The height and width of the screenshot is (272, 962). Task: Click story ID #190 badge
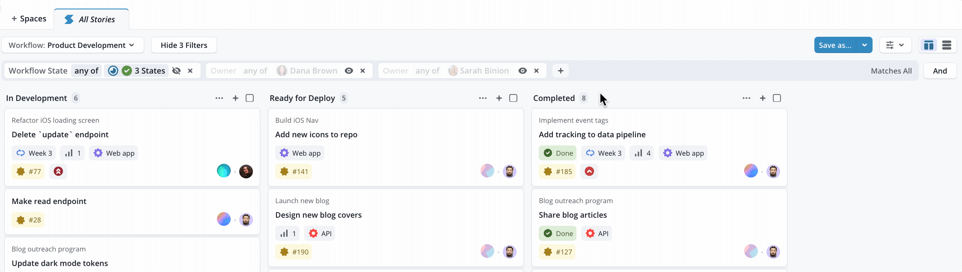click(294, 252)
